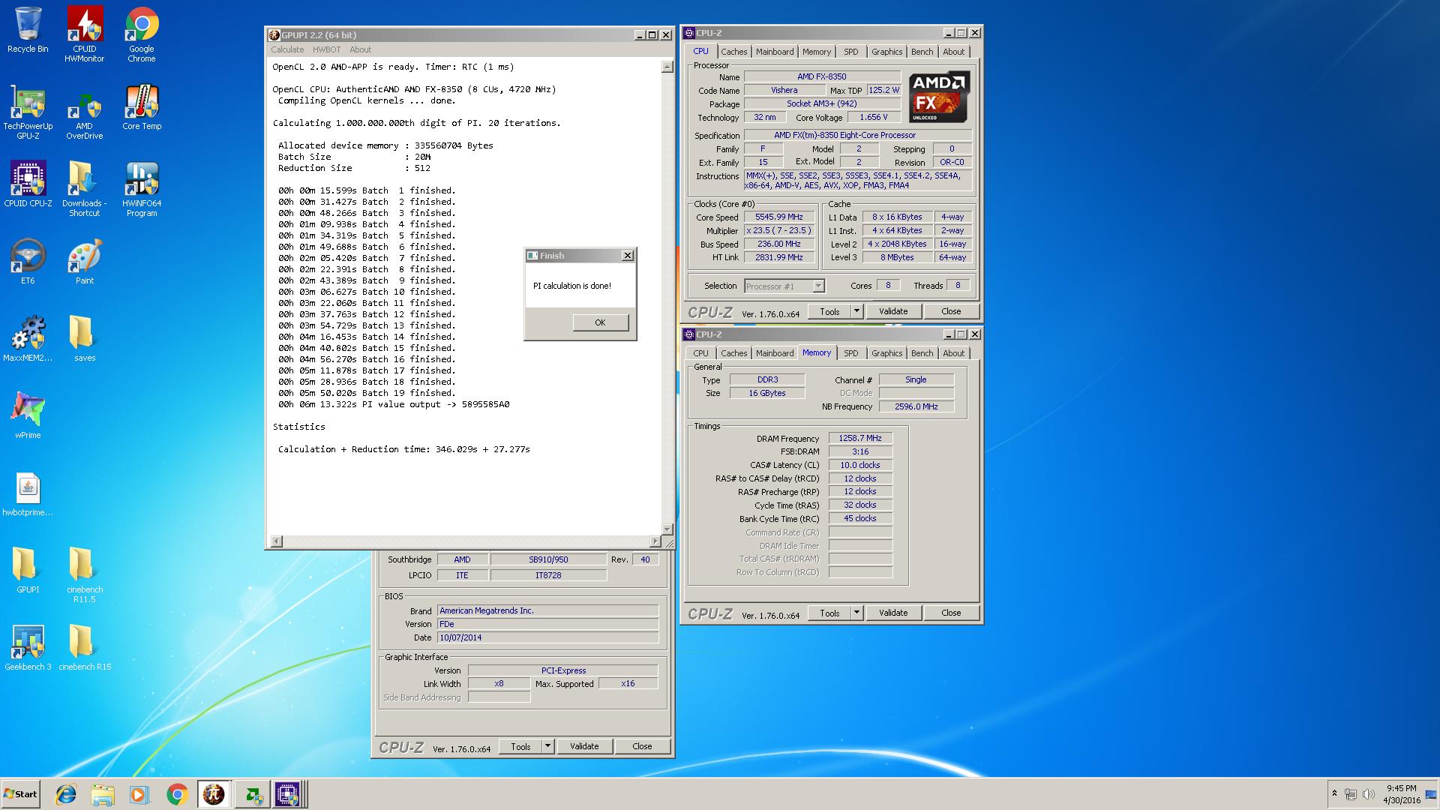Viewport: 1440px width, 810px height.
Task: Click Tools button in memory CPU-Z
Action: (x=829, y=613)
